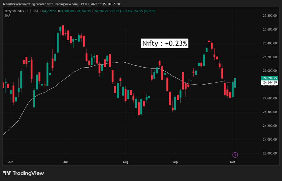Viewport: 282px width, 181px height.
Task: Click the TradingView wordmark text at bottom
Action: point(28,173)
